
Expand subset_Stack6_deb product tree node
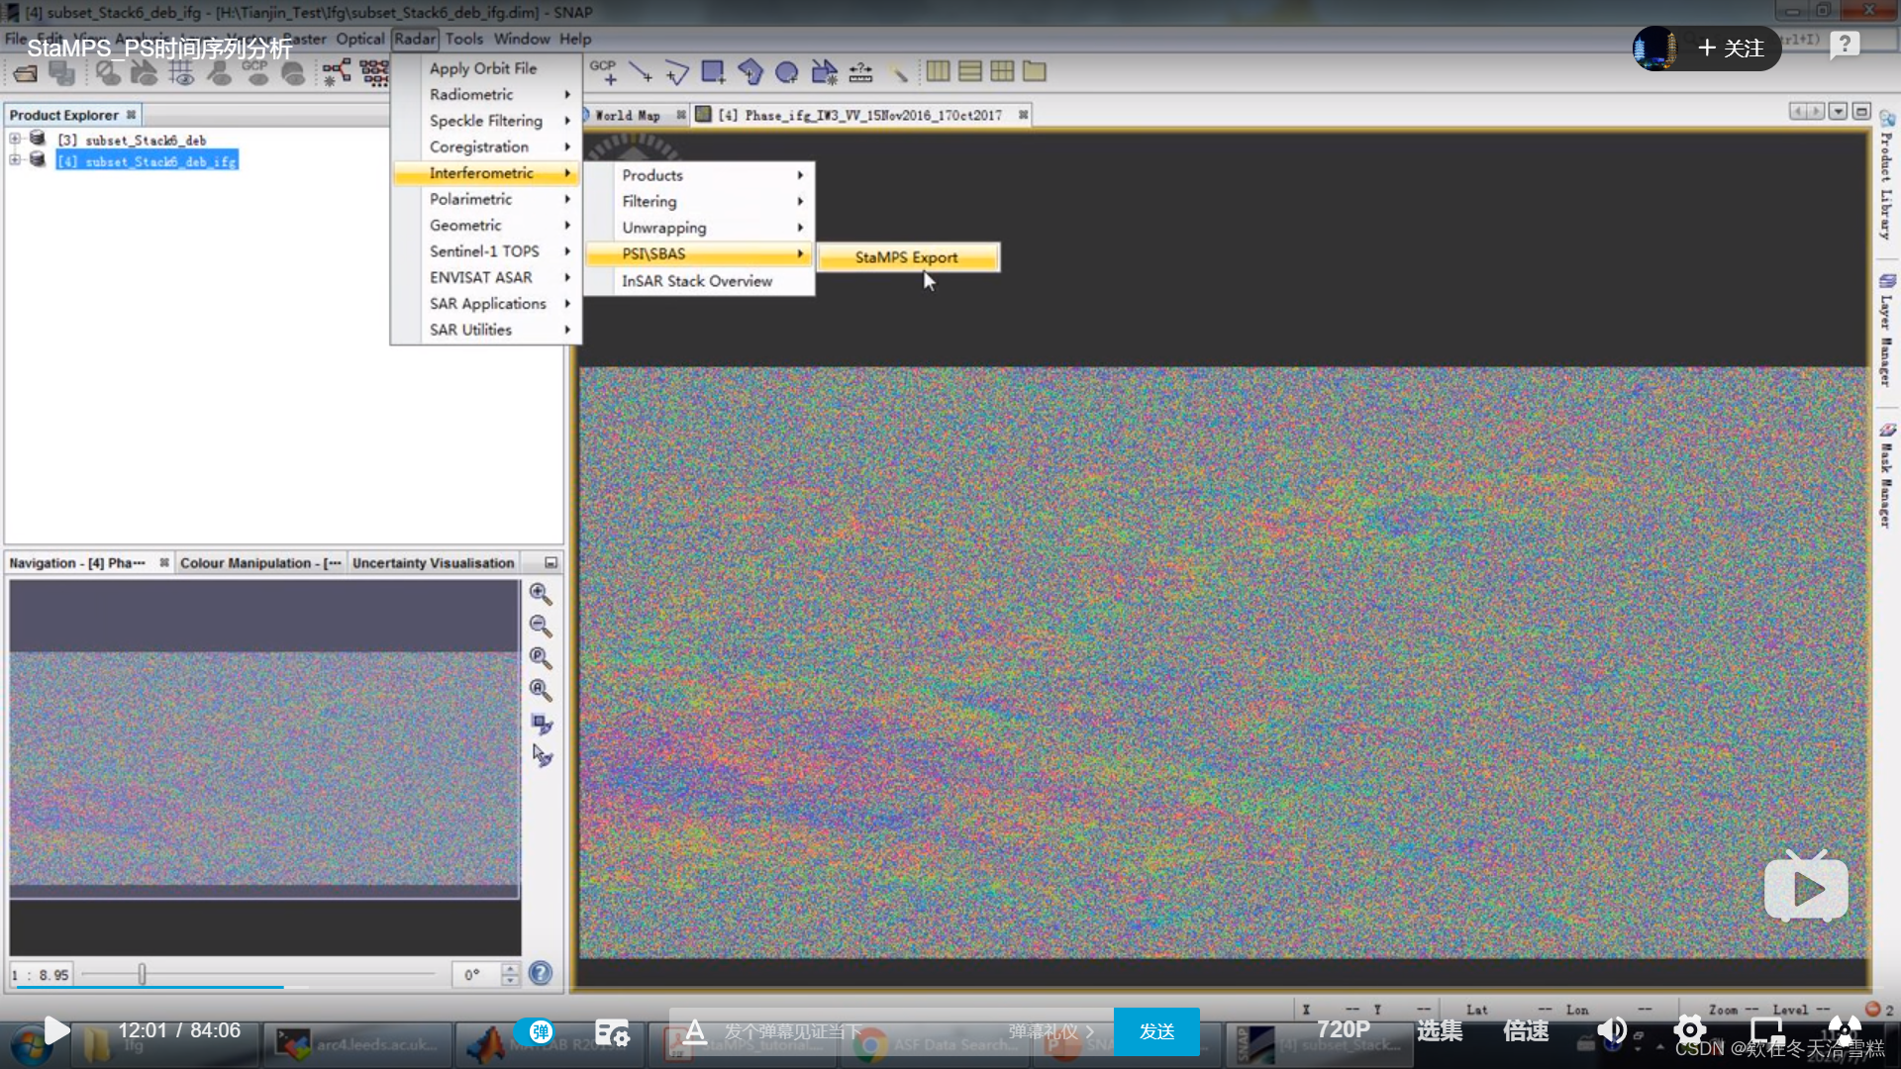15,140
